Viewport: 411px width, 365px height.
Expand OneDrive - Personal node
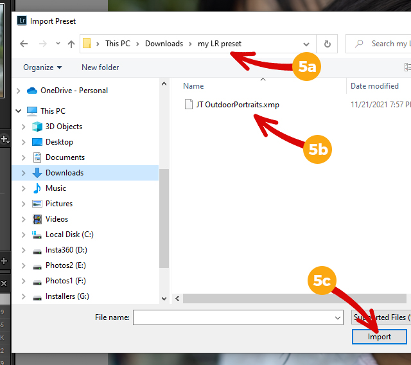19,91
